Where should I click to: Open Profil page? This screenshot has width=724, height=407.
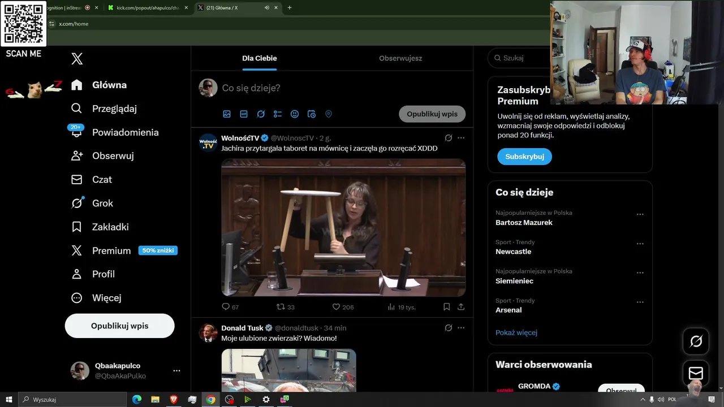(93, 274)
